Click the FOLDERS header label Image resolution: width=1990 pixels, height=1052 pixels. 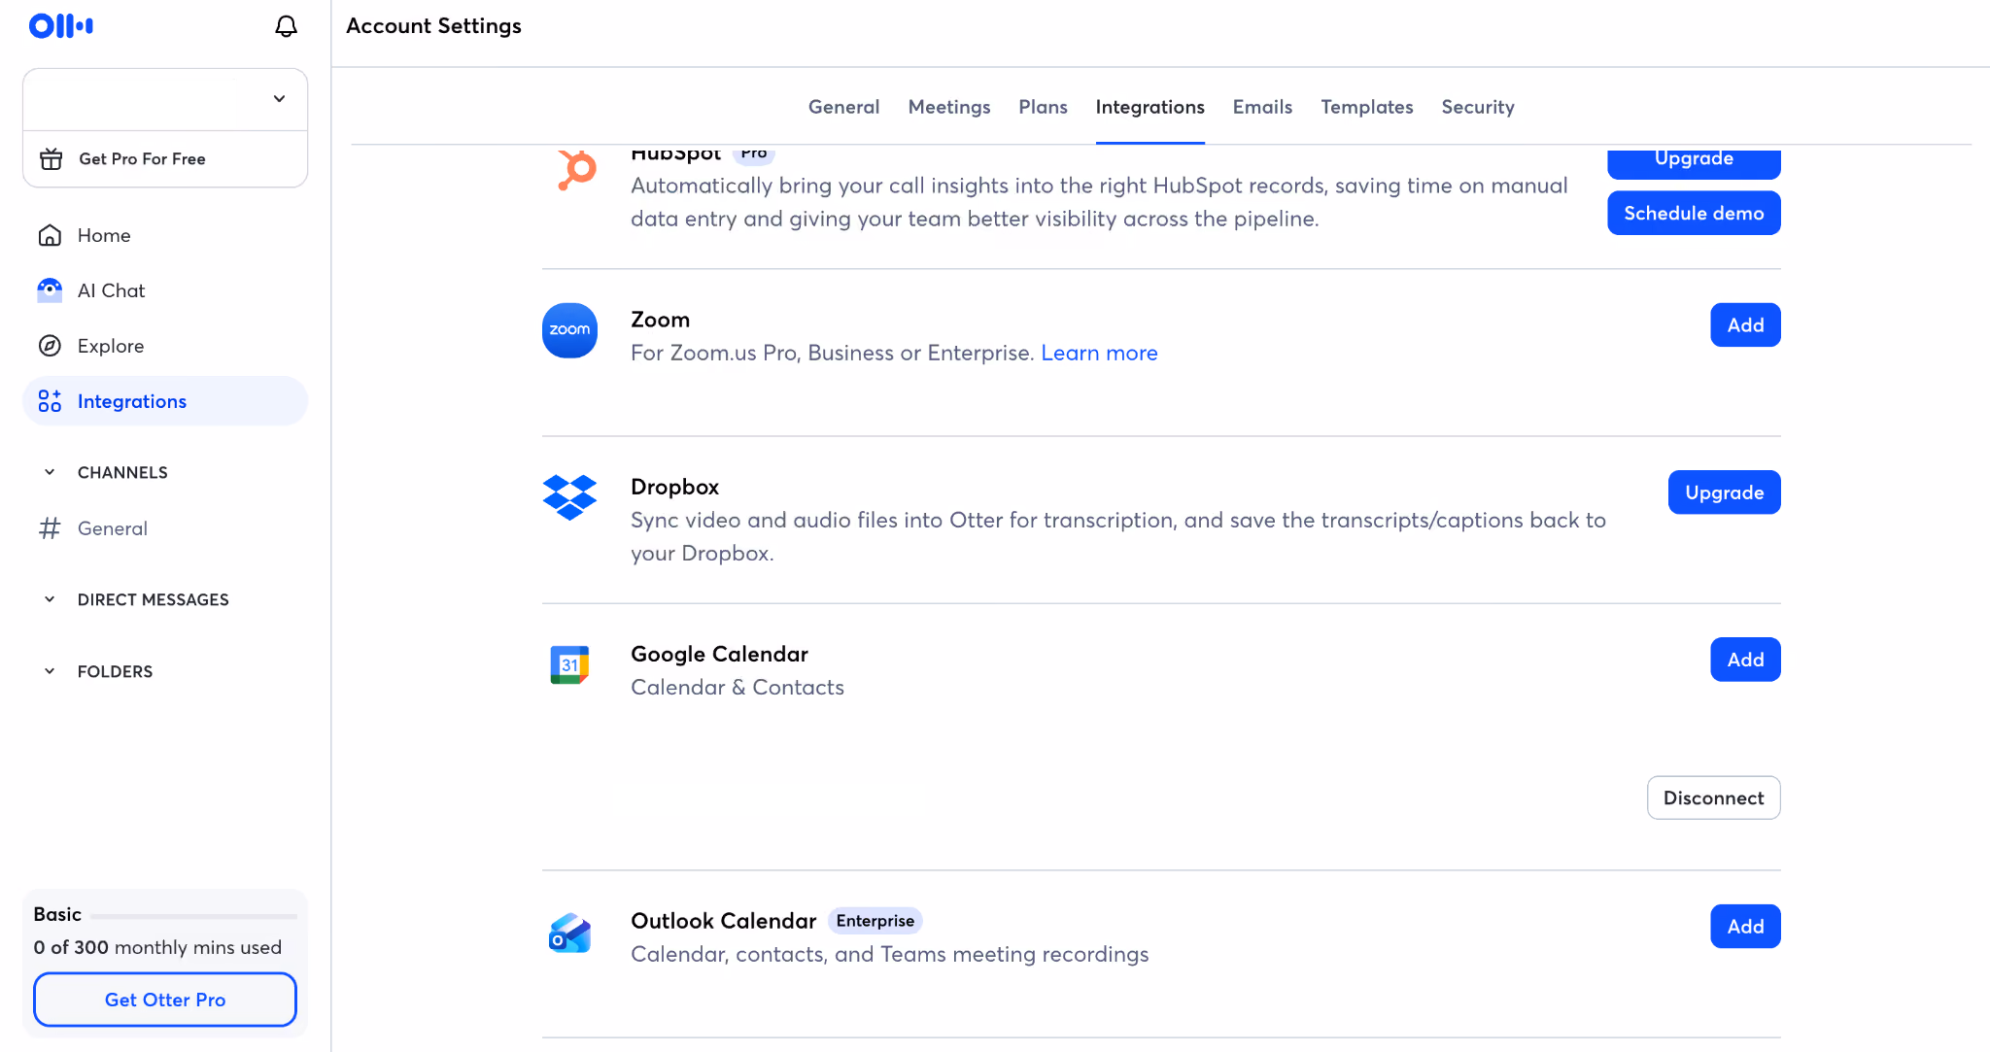(115, 671)
